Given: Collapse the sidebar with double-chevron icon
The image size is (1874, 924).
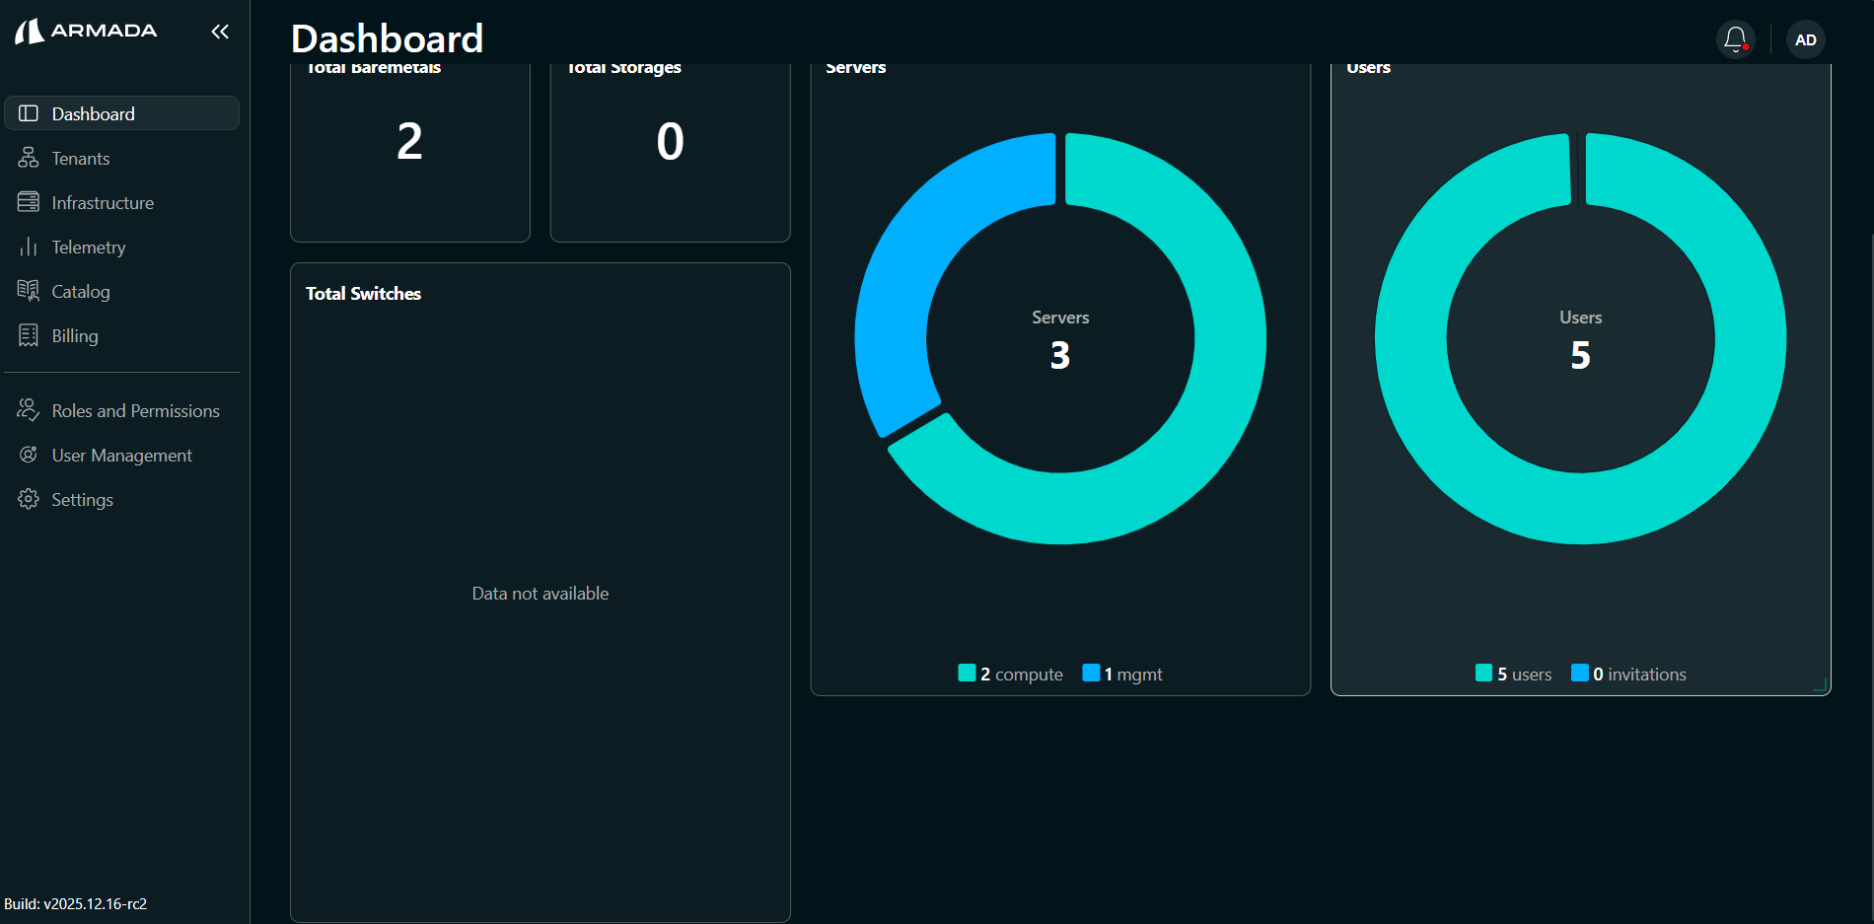Looking at the screenshot, I should [220, 32].
